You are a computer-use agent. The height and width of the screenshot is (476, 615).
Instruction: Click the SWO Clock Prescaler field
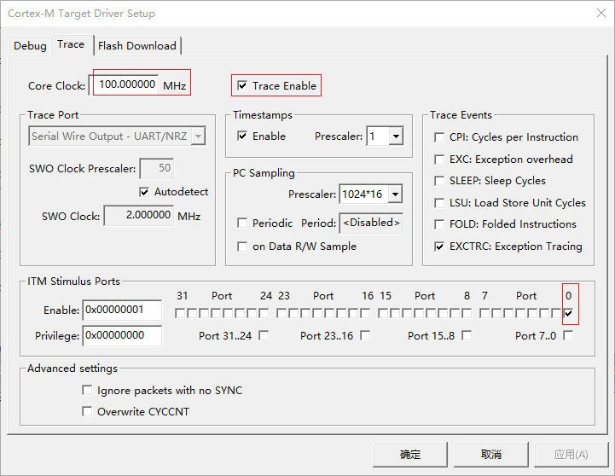(x=157, y=168)
